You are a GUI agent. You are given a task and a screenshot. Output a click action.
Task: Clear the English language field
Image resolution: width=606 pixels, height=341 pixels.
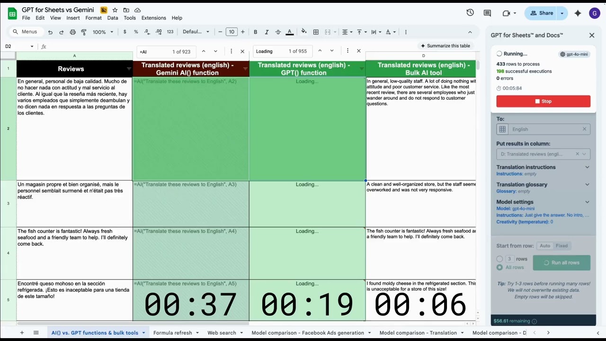click(584, 129)
